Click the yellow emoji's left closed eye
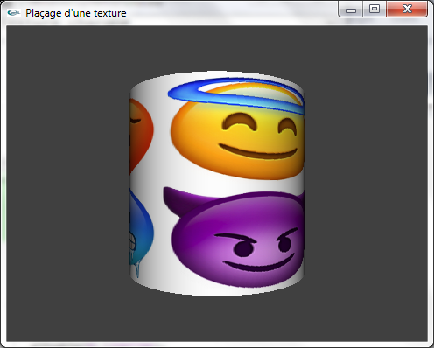Screen dimensions: 434x348 [x=239, y=122]
